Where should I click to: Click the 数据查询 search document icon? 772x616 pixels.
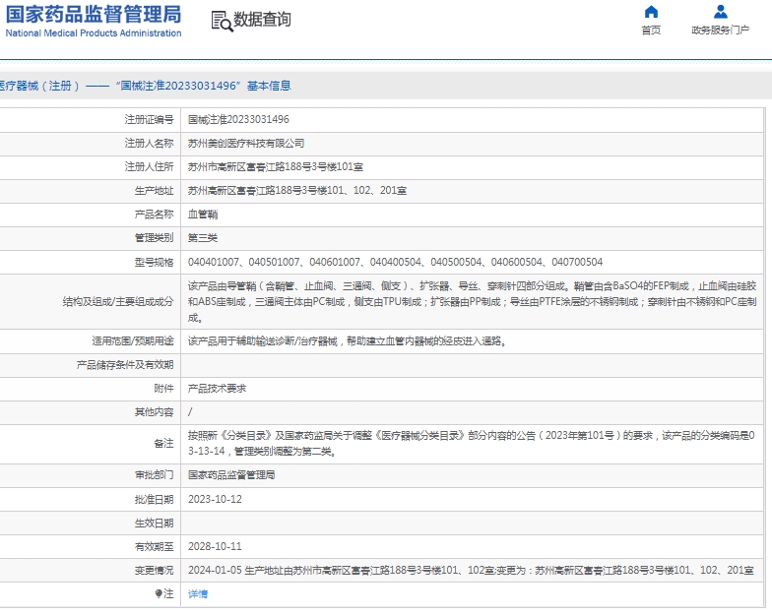tap(222, 22)
